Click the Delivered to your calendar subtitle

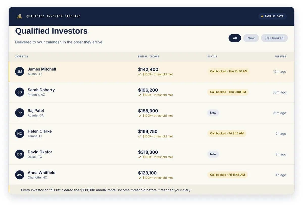click(x=59, y=42)
